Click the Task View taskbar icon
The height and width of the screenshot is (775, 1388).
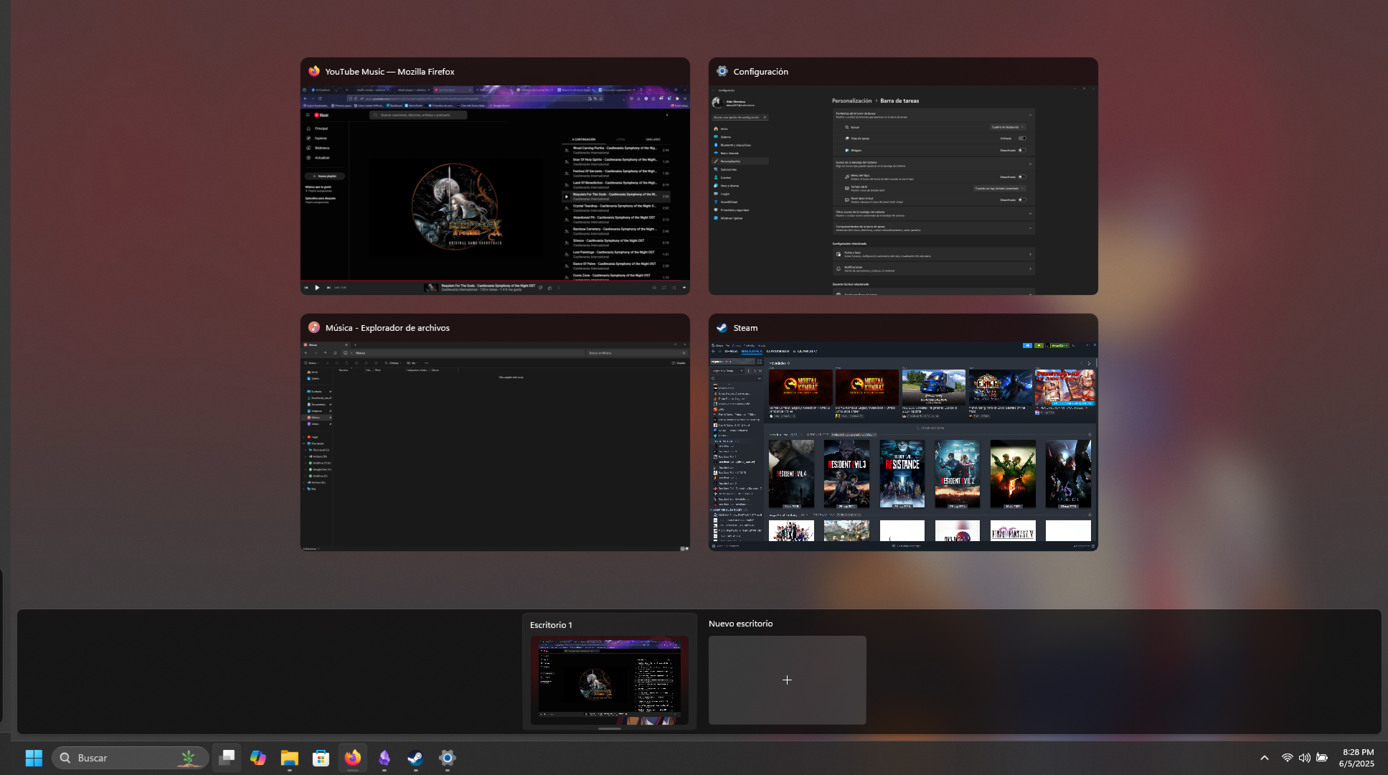(x=227, y=758)
